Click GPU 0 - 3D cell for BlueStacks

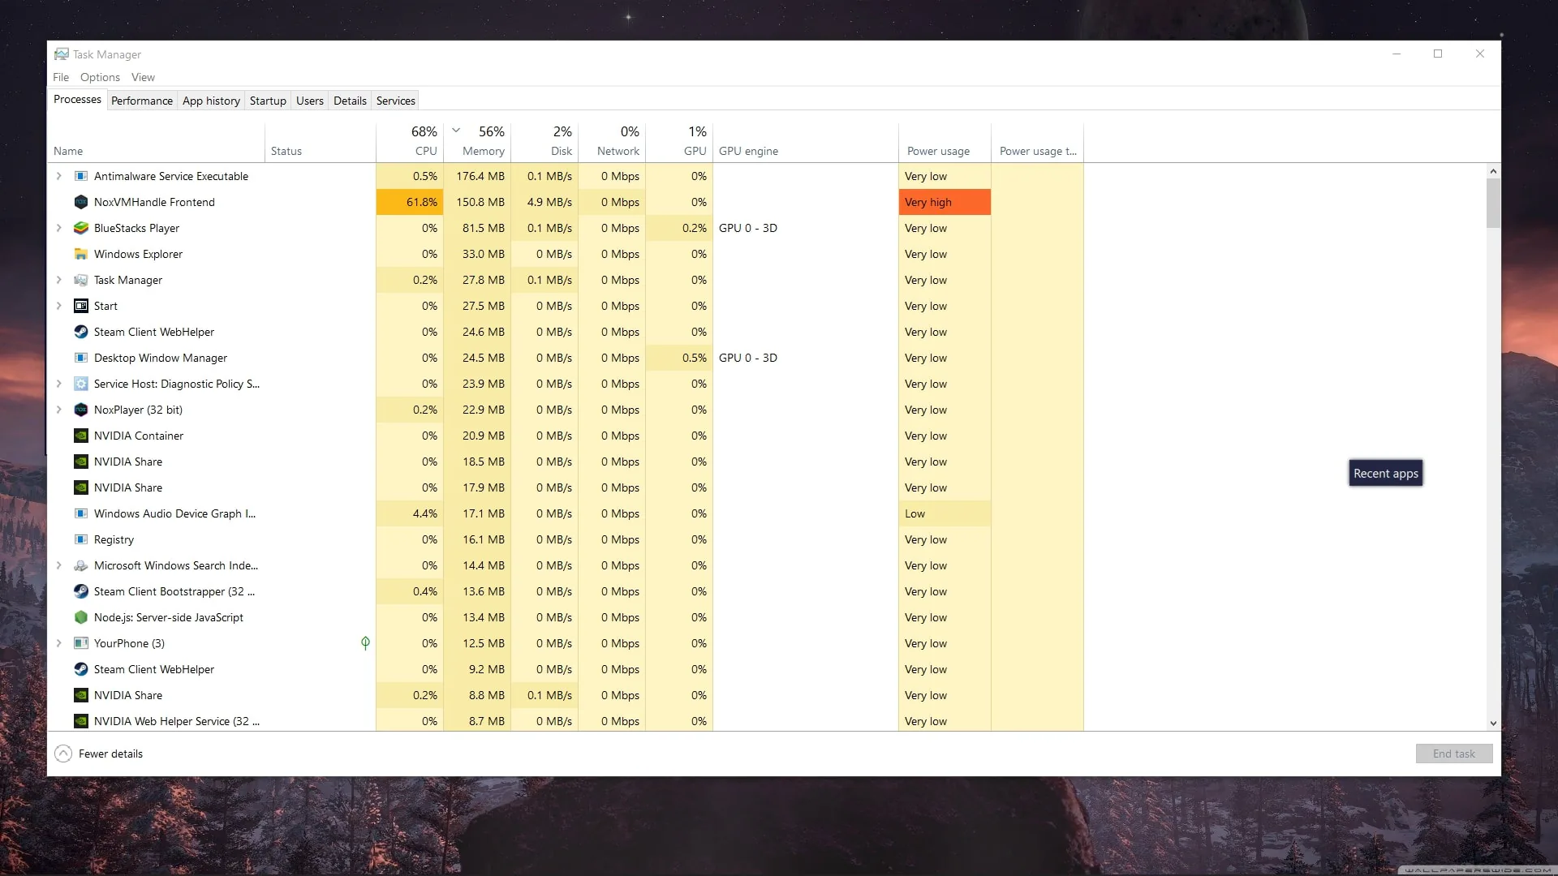tap(806, 228)
